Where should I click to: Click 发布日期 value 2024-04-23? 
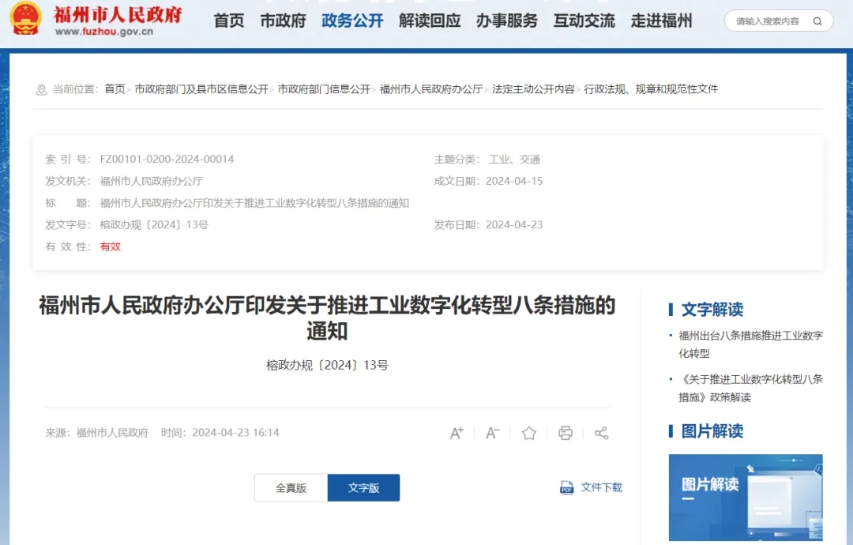pos(514,224)
